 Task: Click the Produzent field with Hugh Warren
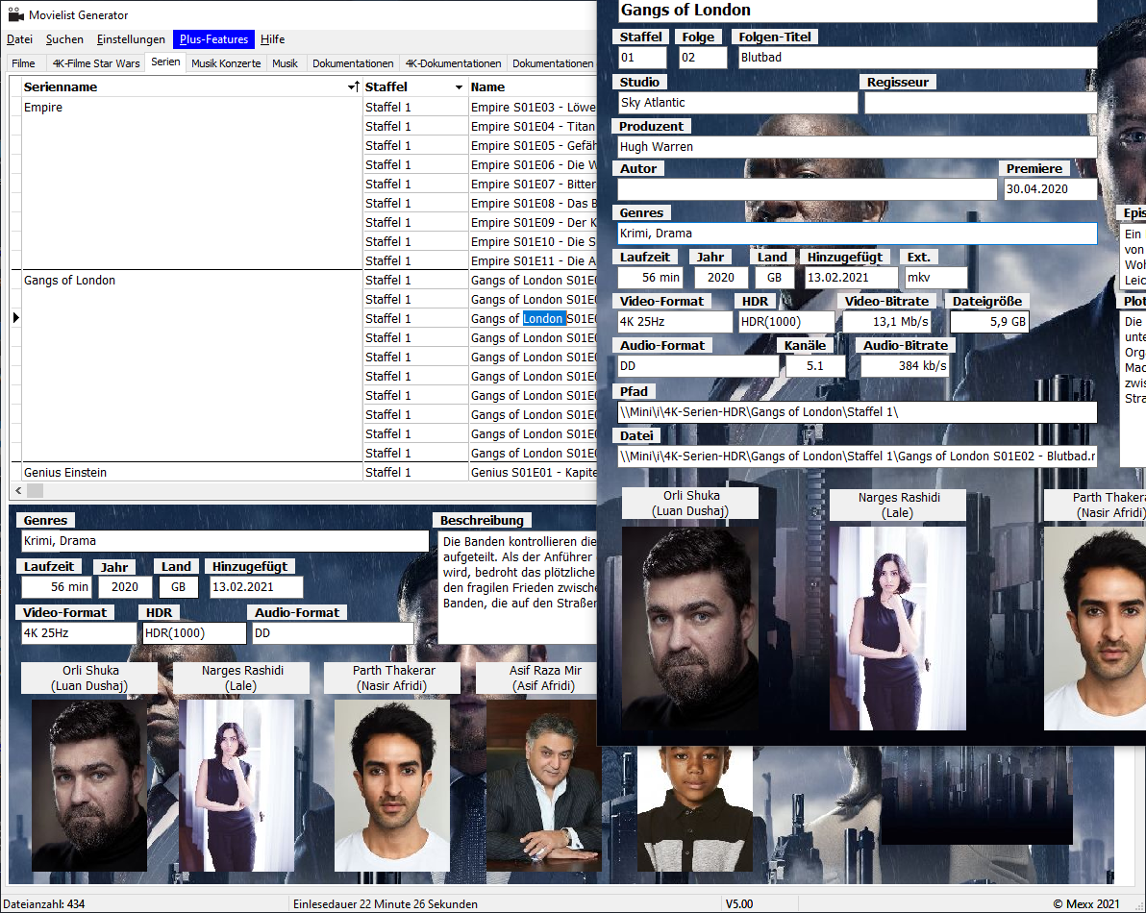click(x=858, y=147)
